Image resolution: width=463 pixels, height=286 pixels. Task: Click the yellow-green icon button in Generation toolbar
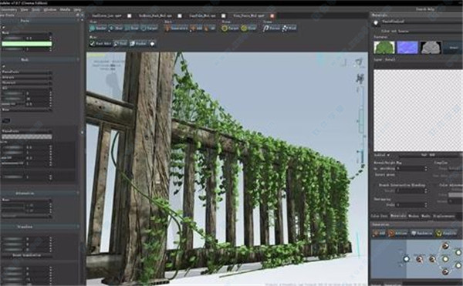(x=446, y=234)
